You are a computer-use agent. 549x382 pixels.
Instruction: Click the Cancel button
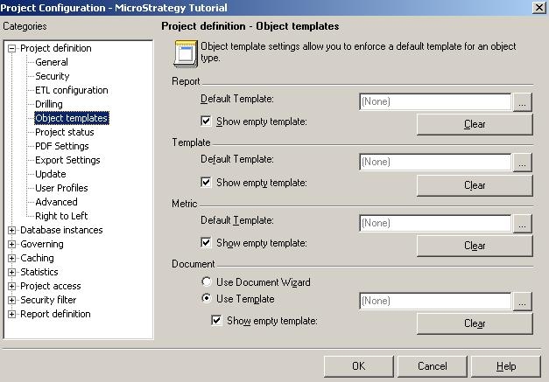[432, 366]
